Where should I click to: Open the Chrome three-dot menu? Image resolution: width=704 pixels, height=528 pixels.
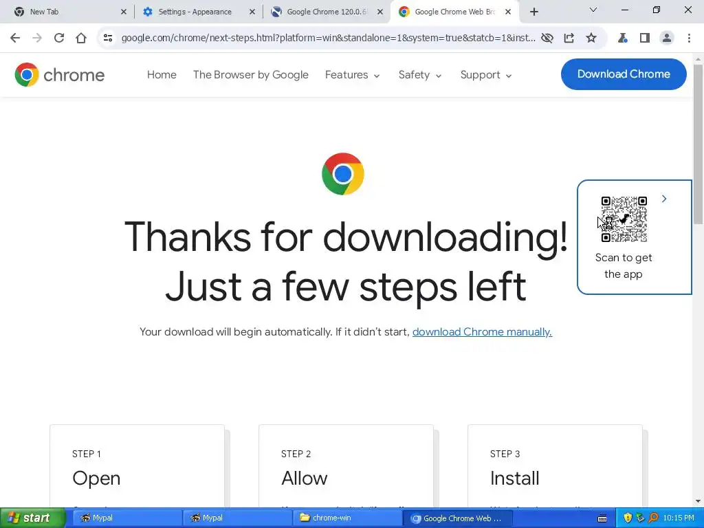coord(689,38)
